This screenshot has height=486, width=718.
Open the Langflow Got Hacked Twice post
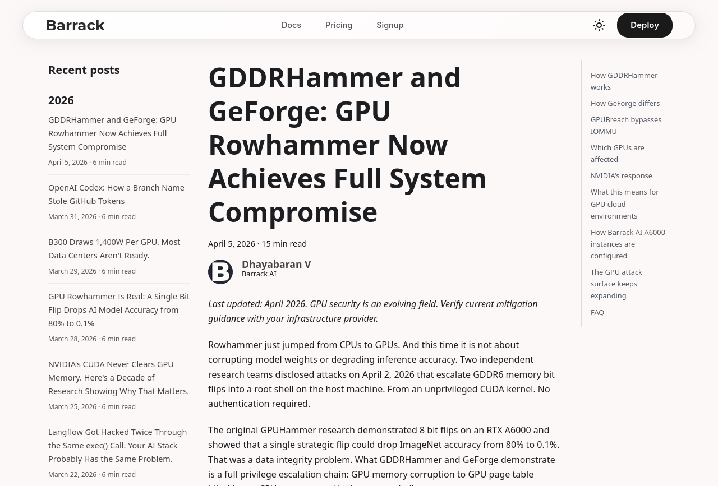(117, 446)
